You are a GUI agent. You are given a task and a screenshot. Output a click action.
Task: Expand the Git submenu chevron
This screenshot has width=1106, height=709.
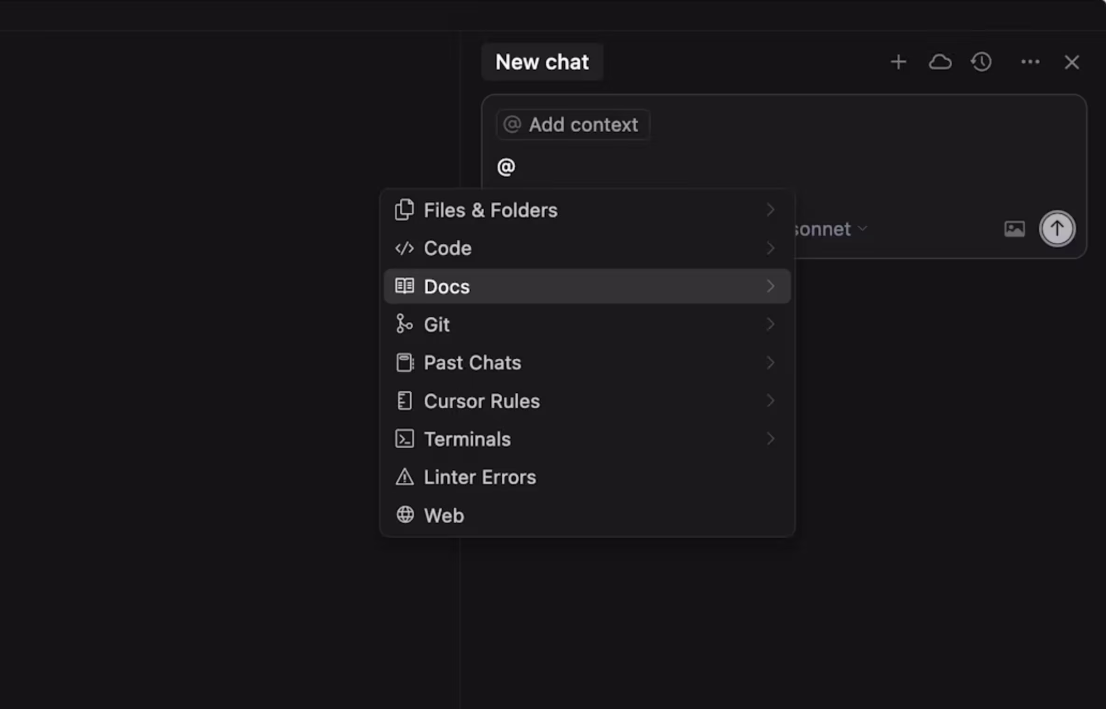click(x=770, y=324)
